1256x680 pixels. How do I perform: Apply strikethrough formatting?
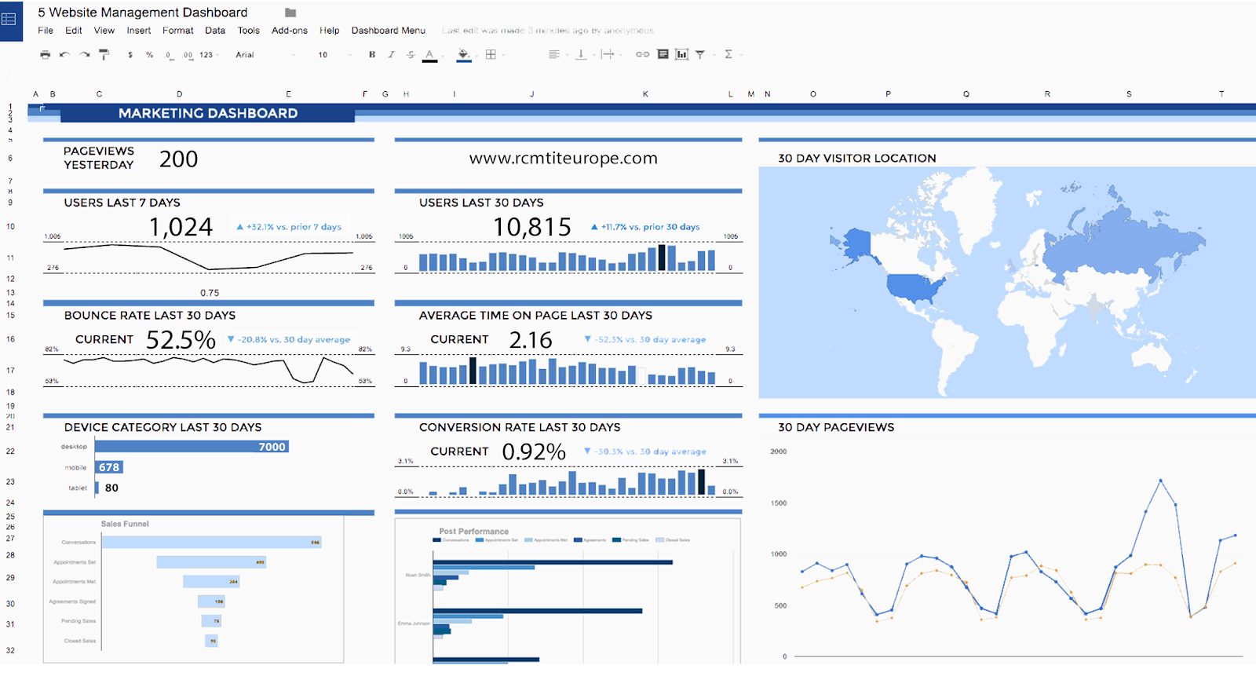[411, 55]
